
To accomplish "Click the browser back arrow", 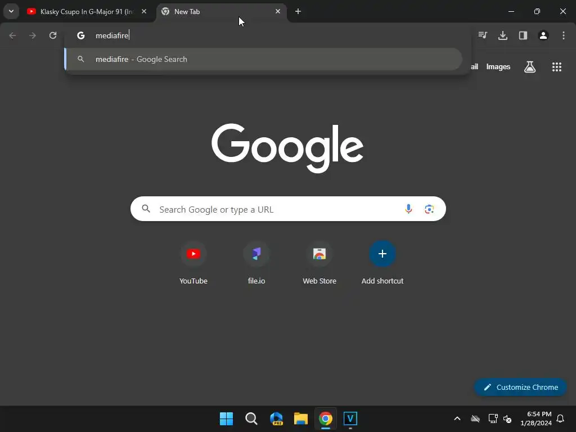I will point(12,35).
